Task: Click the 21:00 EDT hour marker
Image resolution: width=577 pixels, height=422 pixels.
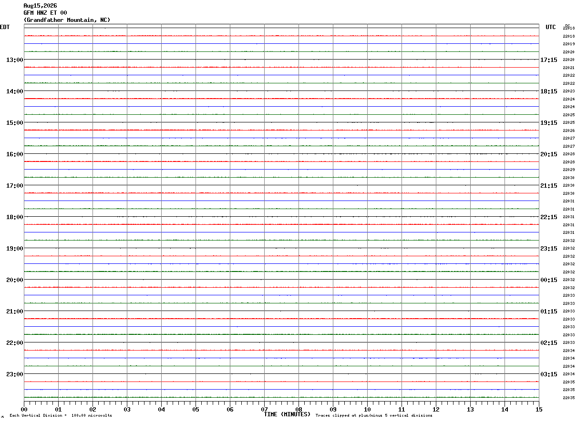Action: [14, 311]
